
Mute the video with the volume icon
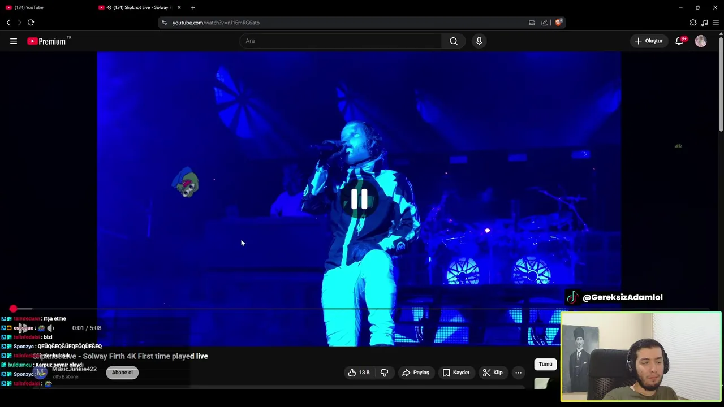point(50,328)
